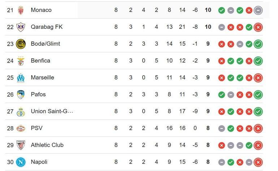This screenshot has width=278, height=171.
Task: Click Qarabag FK's circled latest loss icon
Action: click(258, 27)
